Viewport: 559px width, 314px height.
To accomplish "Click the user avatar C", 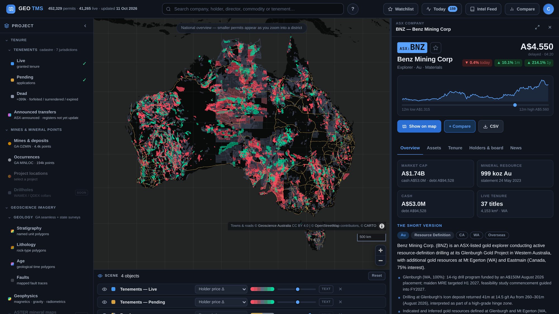I will [548, 9].
